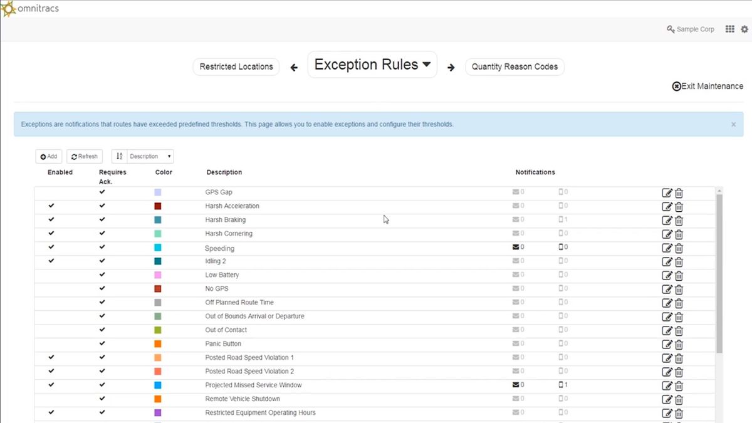Viewport: 752px width, 423px height.
Task: Click the Harsh Acceleration color swatch
Action: [x=158, y=206]
